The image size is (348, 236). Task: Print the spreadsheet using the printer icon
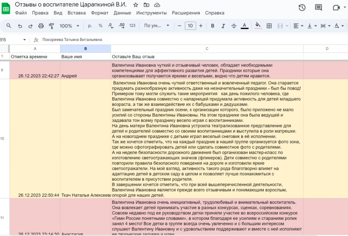pyautogui.click(x=41, y=26)
